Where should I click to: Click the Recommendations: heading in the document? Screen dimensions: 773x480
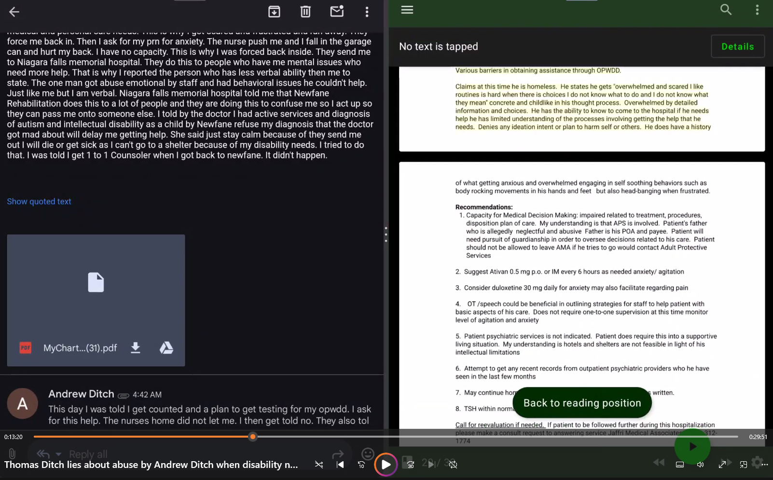[484, 207]
